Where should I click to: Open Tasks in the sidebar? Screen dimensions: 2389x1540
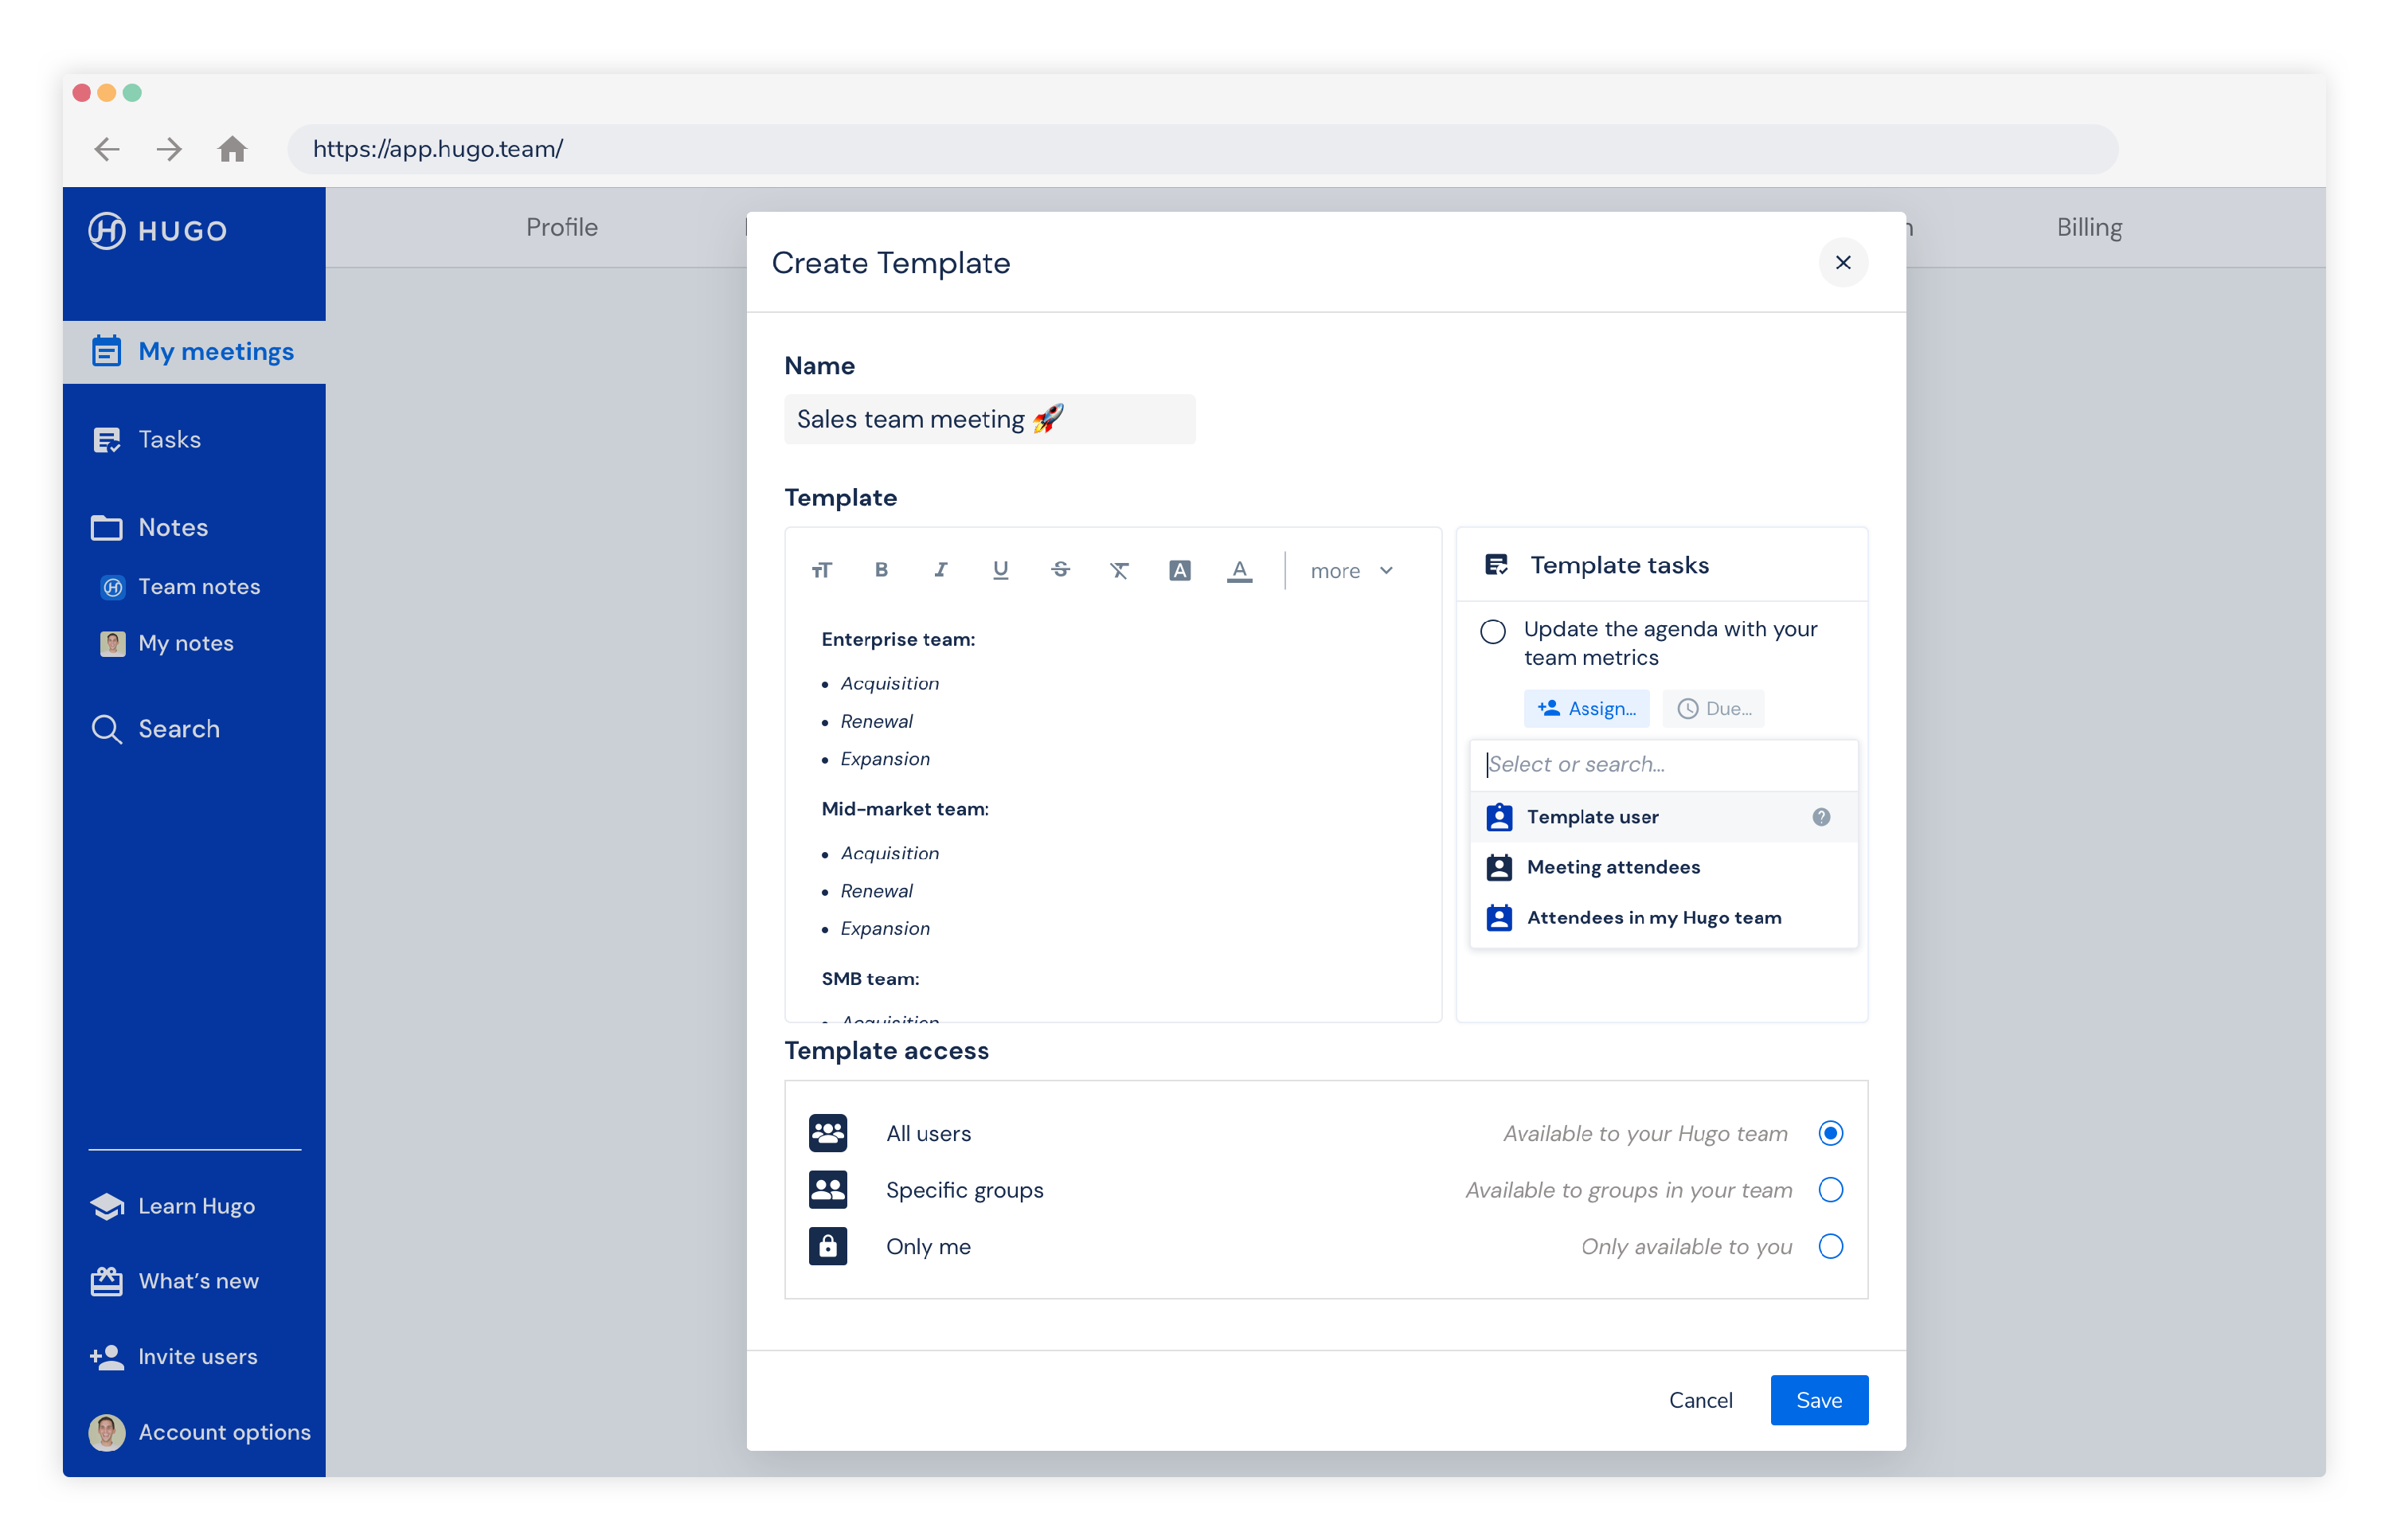(x=169, y=440)
